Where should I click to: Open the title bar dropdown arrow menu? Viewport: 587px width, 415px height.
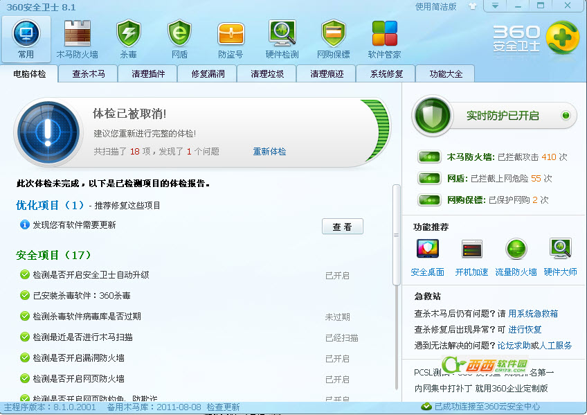point(496,6)
